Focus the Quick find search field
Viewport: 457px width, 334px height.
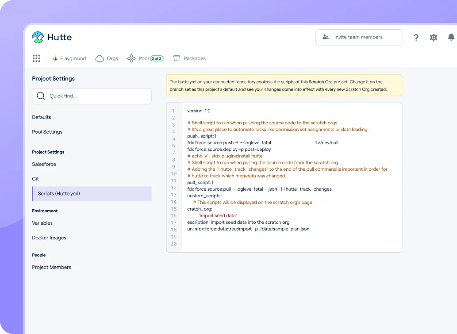92,96
